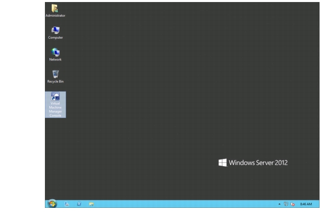Launch Windows PowerShell from taskbar
The image size is (320, 217).
click(79, 204)
